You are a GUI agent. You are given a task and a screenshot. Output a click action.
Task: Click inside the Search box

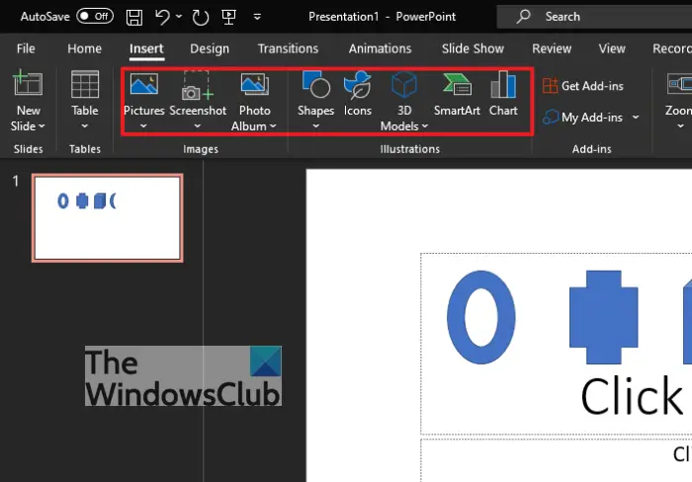tap(594, 17)
